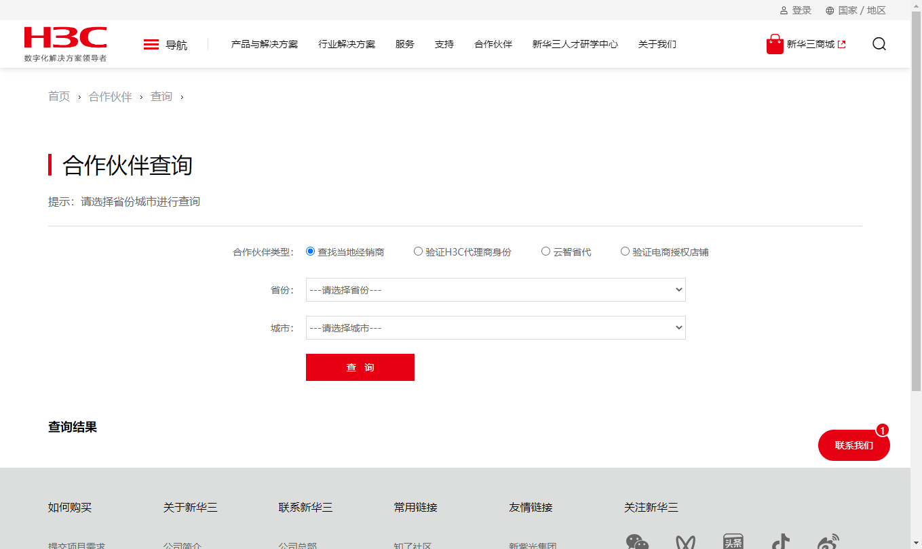Open the 合作伙伴 top navigation menu
This screenshot has height=549, width=922.
[493, 45]
